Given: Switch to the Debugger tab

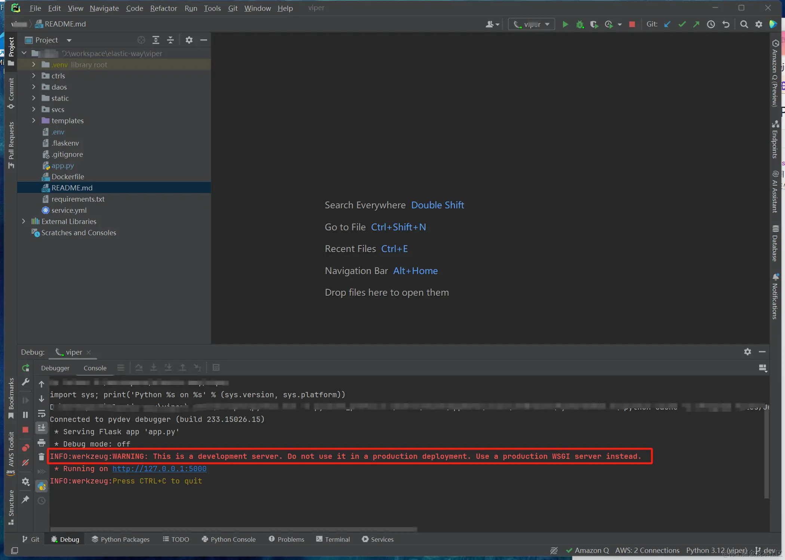Looking at the screenshot, I should (x=55, y=368).
